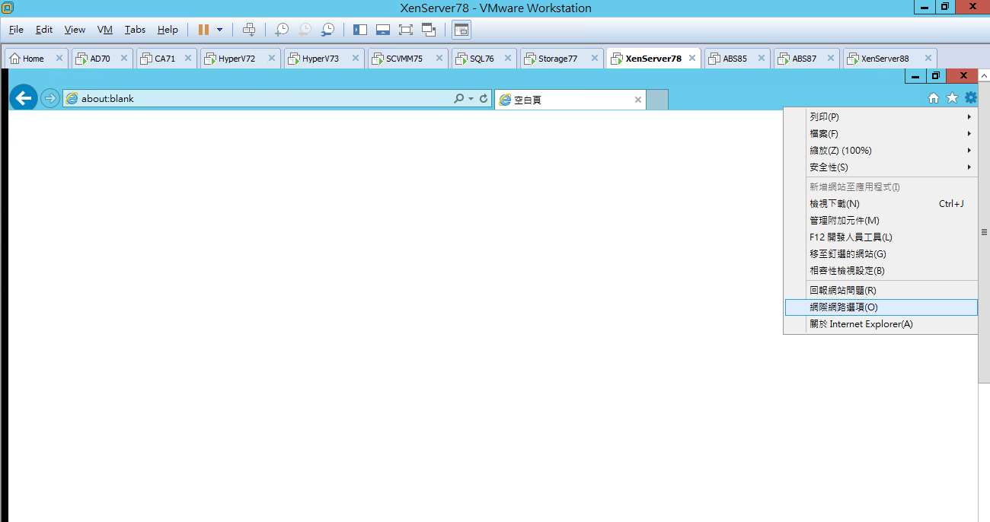Click the address bar search magnifier
Image resolution: width=990 pixels, height=522 pixels.
pos(459,99)
